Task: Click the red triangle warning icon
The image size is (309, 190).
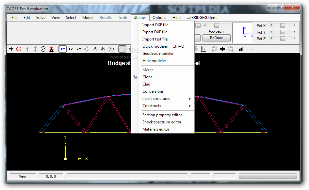Action: click(52, 49)
